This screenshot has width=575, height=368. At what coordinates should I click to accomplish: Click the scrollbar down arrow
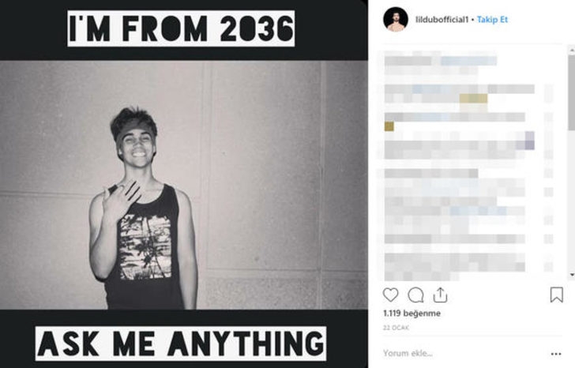coord(571,276)
